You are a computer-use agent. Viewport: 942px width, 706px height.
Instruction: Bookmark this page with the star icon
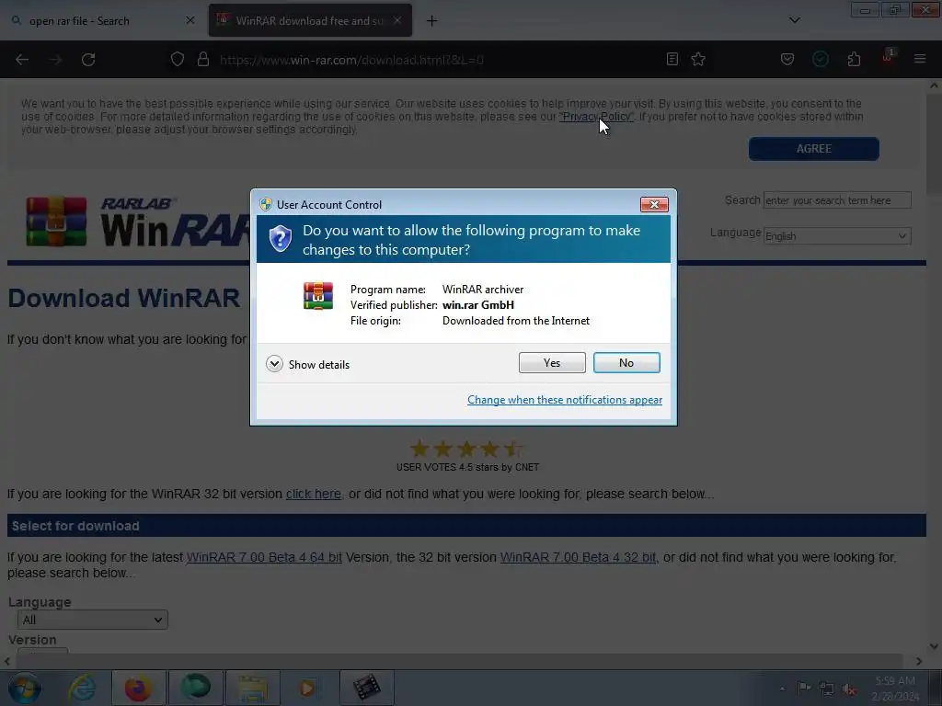[x=698, y=59]
